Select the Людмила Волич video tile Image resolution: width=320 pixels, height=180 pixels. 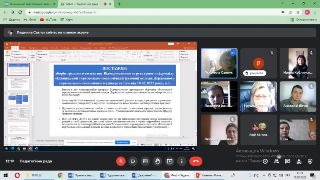[x=219, y=130]
